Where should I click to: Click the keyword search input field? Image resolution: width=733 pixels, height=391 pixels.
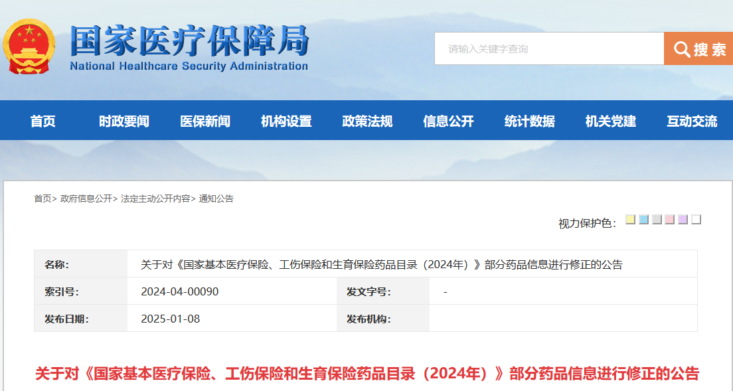(549, 48)
